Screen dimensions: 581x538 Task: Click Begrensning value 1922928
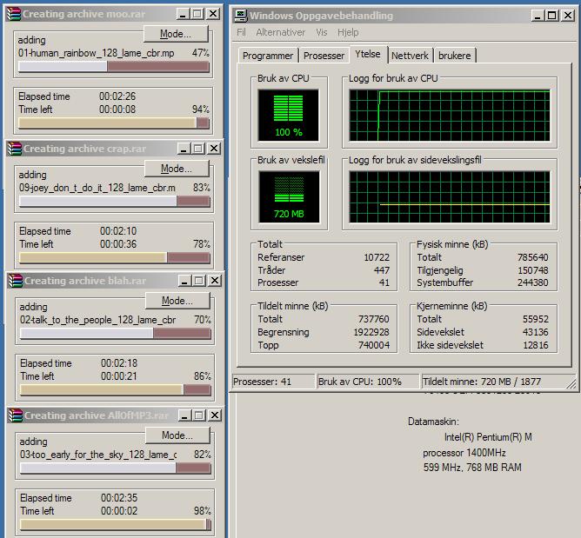tap(371, 332)
